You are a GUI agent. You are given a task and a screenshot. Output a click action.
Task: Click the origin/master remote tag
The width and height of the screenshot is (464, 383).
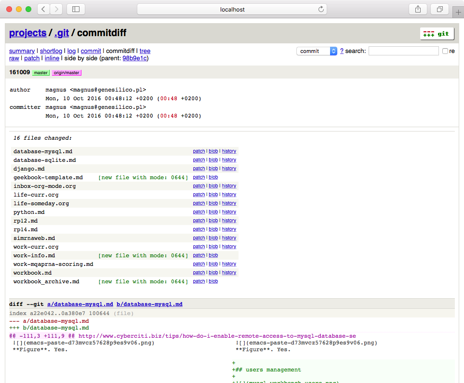pyautogui.click(x=66, y=73)
